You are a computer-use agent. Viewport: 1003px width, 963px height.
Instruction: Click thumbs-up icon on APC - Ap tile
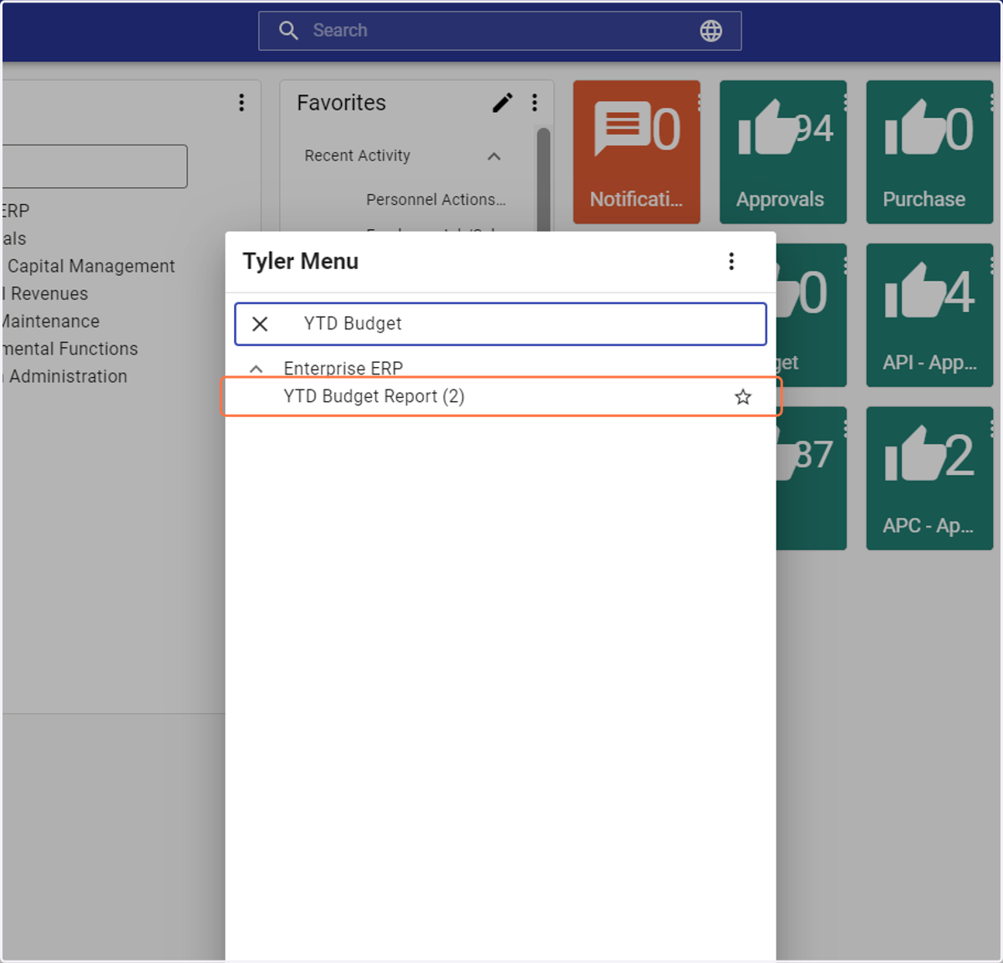click(x=914, y=454)
